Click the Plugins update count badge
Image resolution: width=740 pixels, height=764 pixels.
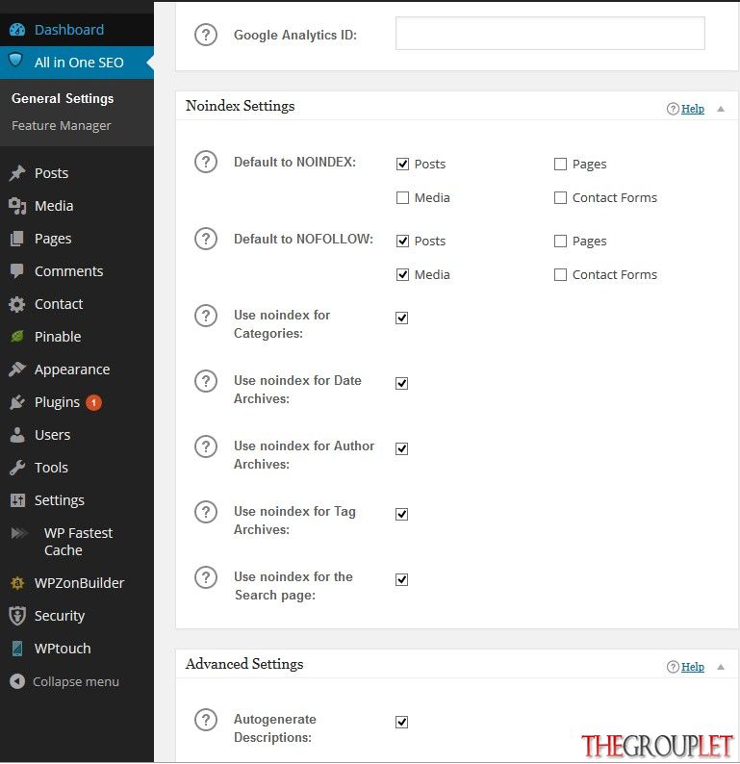pyautogui.click(x=94, y=402)
